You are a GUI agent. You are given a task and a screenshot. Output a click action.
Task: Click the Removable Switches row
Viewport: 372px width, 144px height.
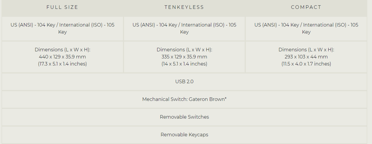(184, 117)
